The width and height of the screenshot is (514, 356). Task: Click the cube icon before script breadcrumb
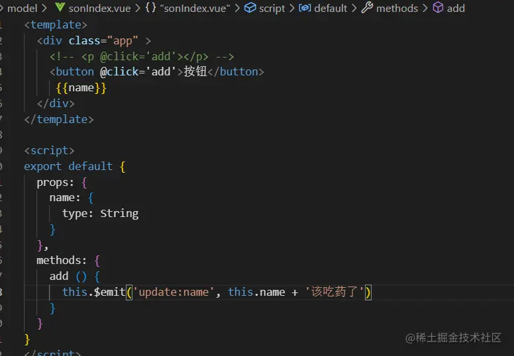(250, 7)
